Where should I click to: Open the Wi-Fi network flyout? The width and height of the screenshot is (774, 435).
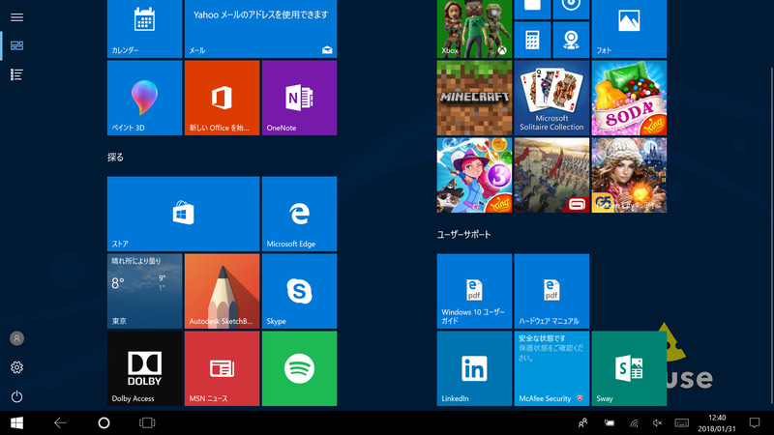coord(634,423)
